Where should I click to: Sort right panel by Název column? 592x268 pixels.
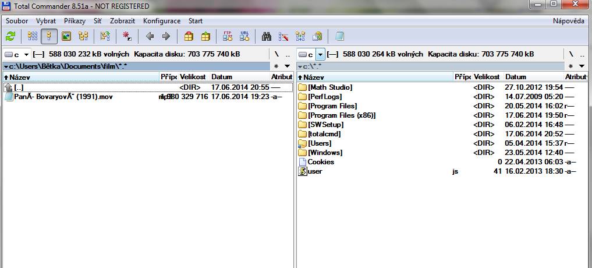point(375,77)
